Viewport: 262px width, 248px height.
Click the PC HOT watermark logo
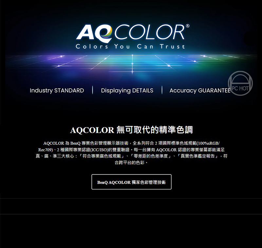coord(240,83)
